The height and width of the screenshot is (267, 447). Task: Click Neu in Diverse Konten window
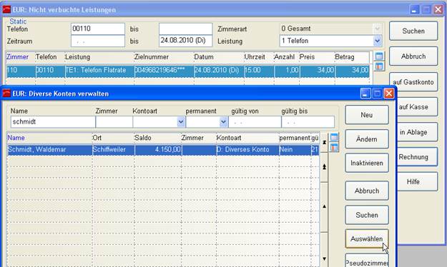(x=367, y=115)
